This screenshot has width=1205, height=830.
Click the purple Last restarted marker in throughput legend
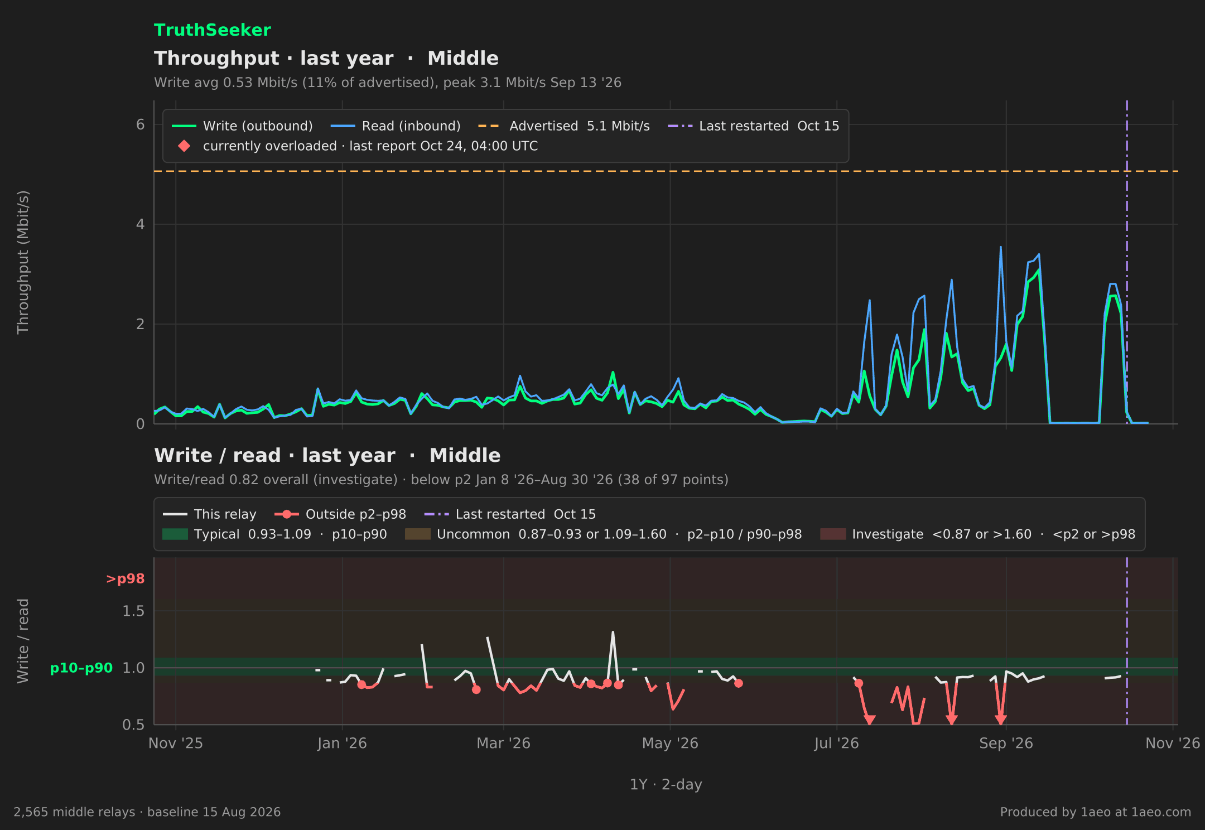(x=680, y=126)
